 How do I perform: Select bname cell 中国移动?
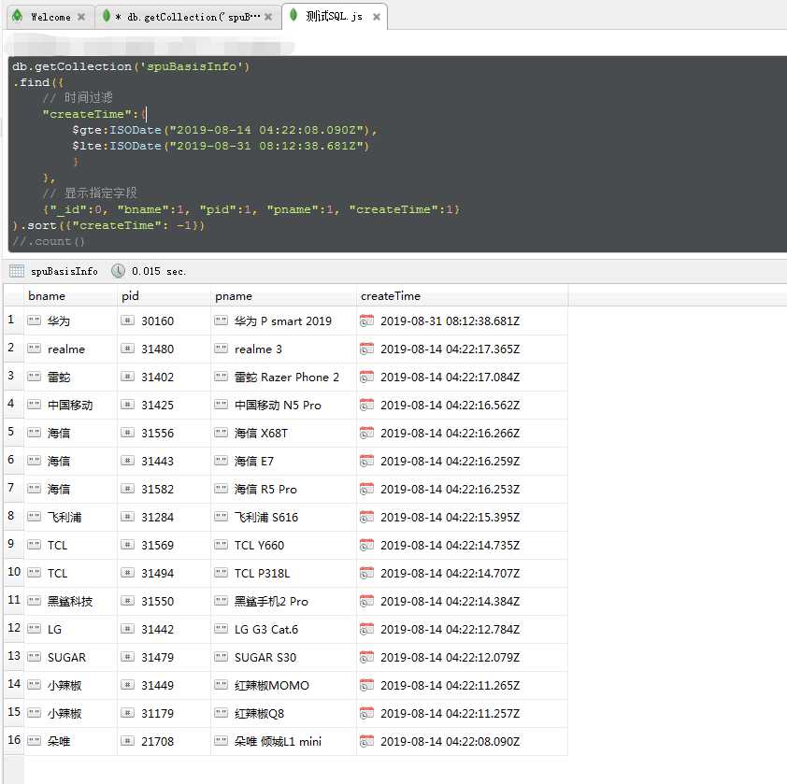point(70,405)
